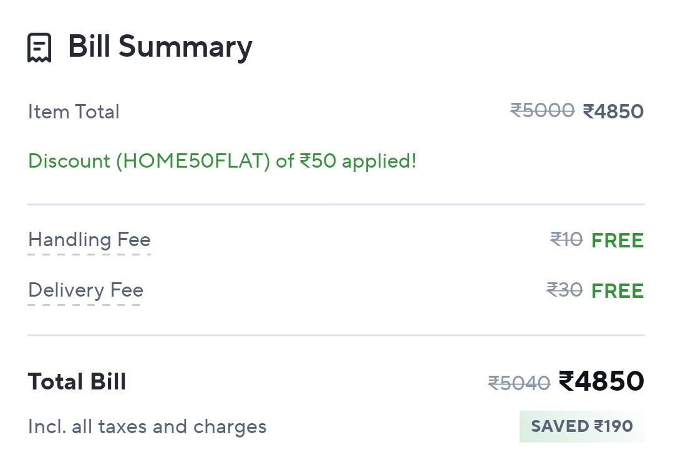Click the ₹4850 item total amount
673x463 pixels.
(612, 112)
